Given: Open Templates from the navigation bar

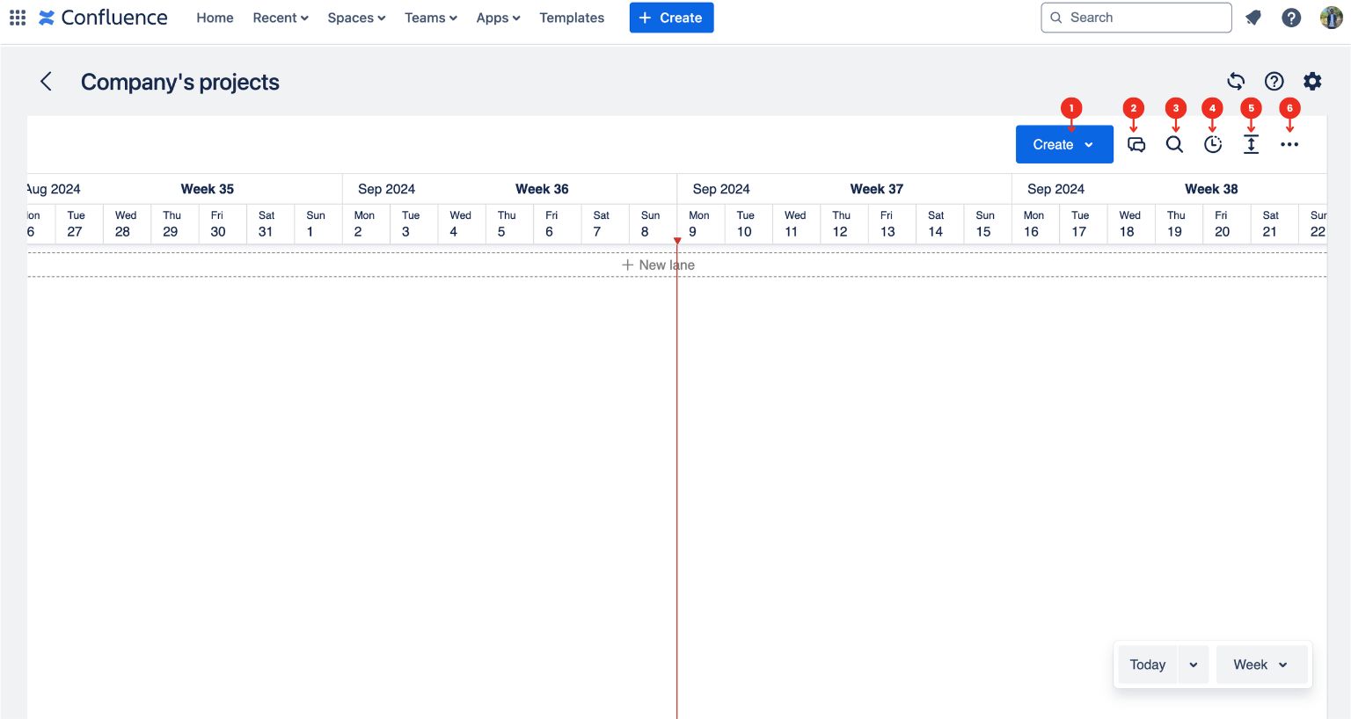Looking at the screenshot, I should [572, 18].
